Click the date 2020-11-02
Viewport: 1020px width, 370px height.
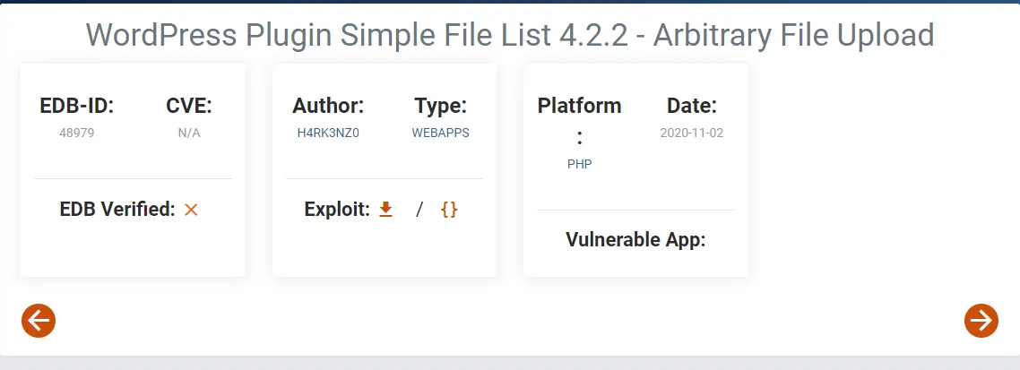pyautogui.click(x=691, y=133)
